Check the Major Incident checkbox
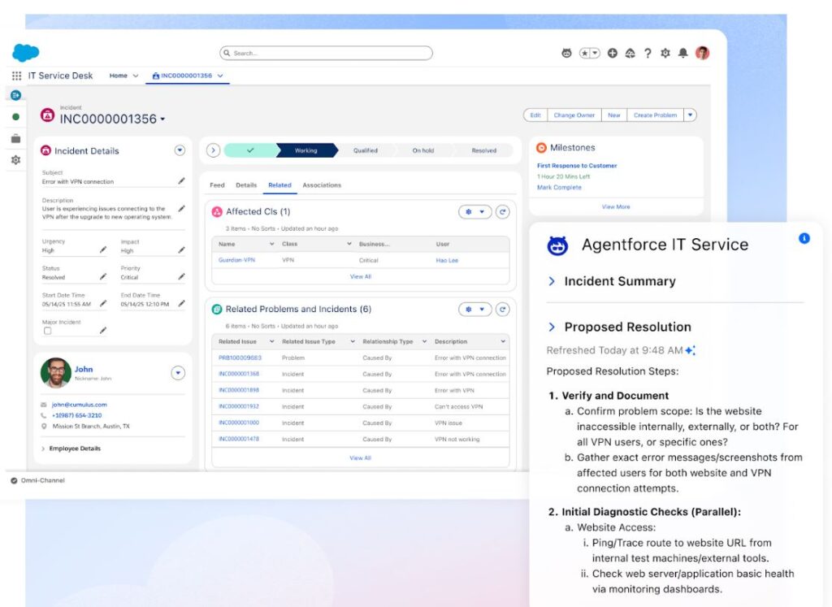 coord(47,331)
